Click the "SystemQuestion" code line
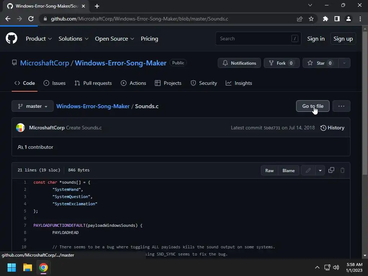Screen dimensions: 368x276 (73, 197)
